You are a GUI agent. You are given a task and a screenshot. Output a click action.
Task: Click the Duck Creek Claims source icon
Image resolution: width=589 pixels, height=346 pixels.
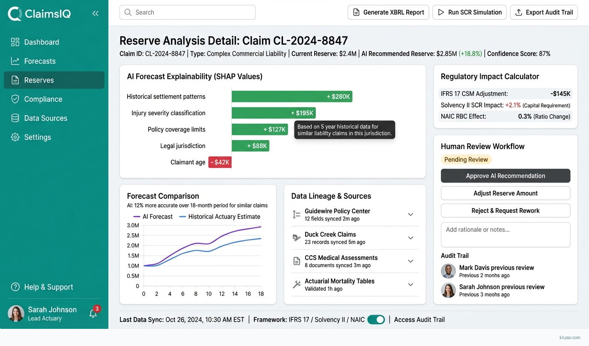click(x=297, y=238)
